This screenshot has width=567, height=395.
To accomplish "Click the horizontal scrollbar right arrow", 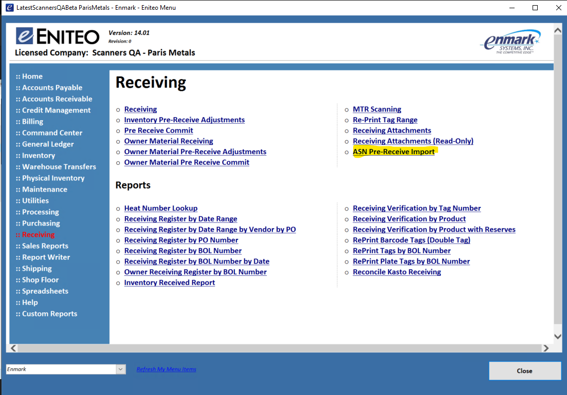I will pyautogui.click(x=546, y=348).
